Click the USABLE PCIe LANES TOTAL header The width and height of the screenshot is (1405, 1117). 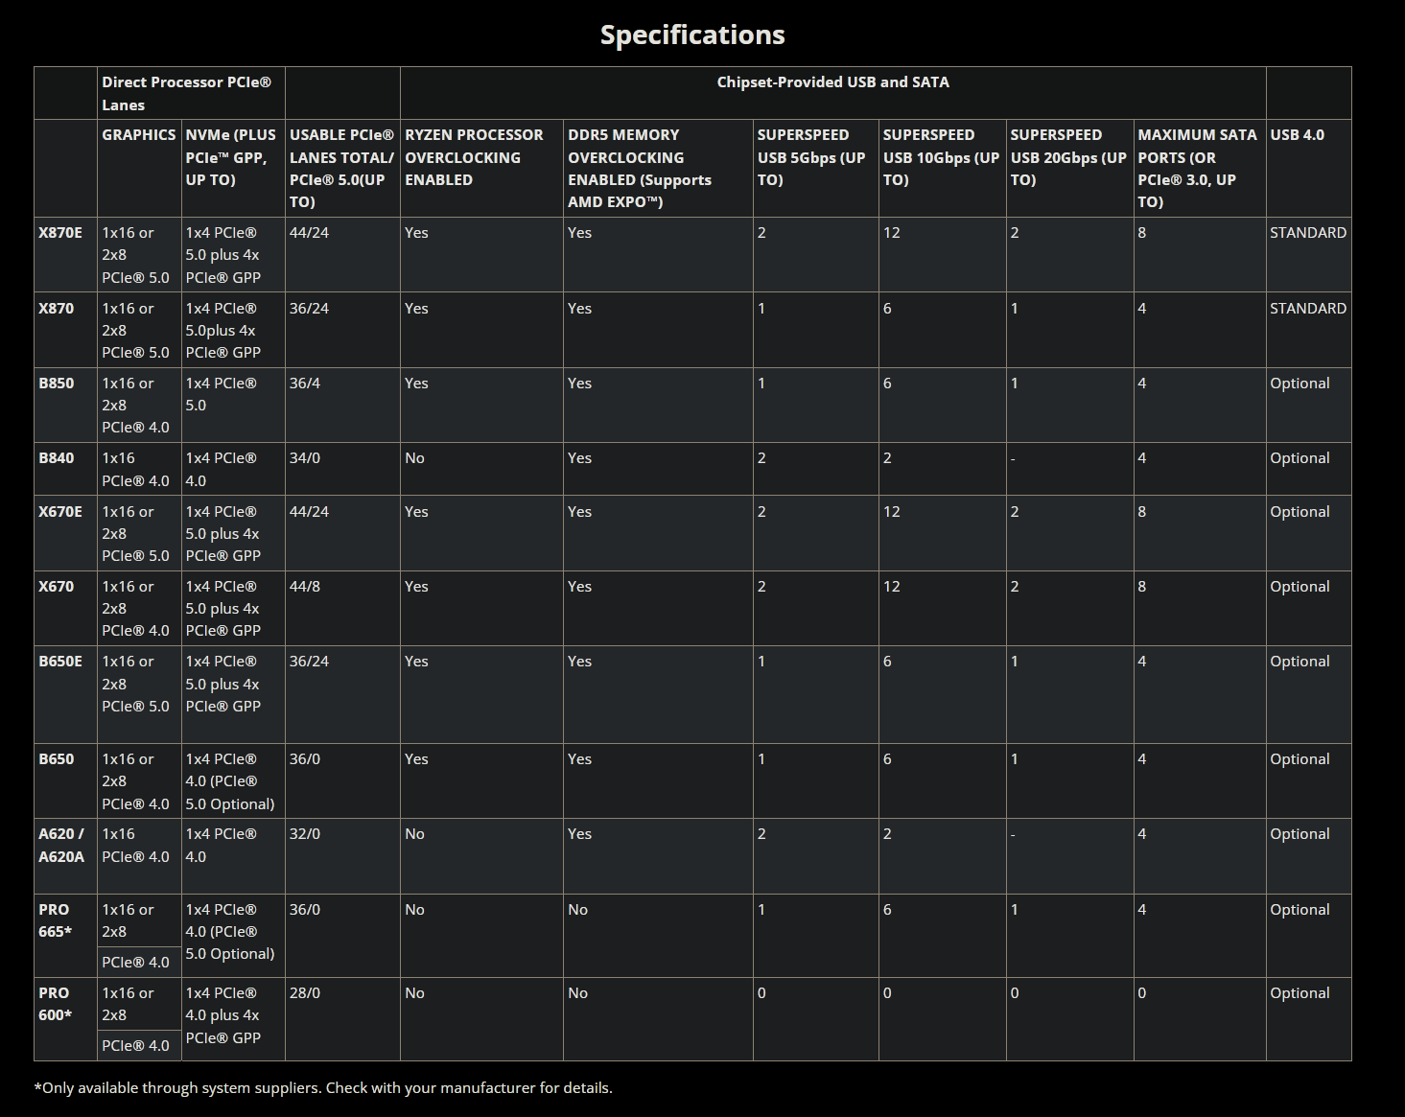coord(341,169)
